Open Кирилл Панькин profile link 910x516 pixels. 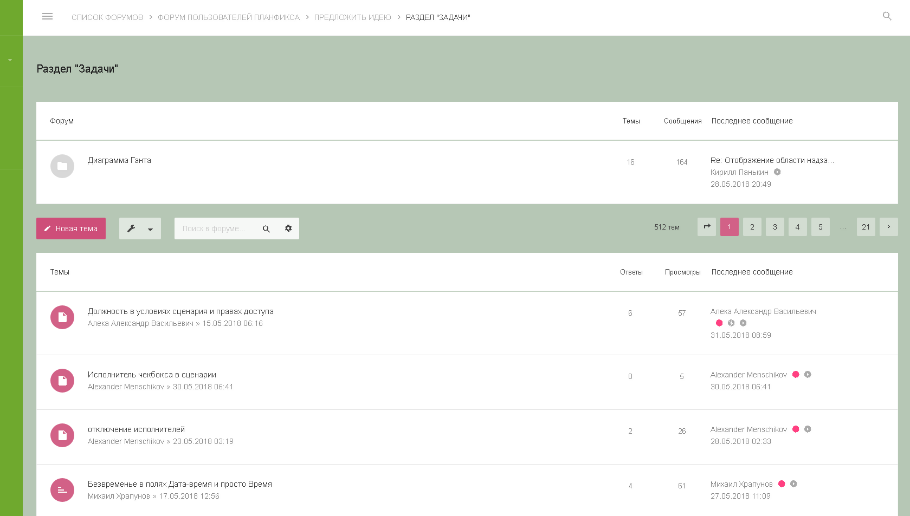[739, 172]
